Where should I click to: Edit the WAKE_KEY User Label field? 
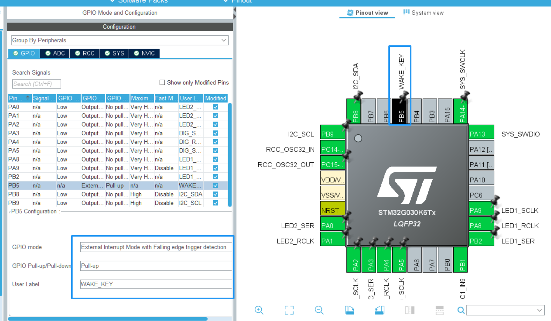tap(156, 284)
